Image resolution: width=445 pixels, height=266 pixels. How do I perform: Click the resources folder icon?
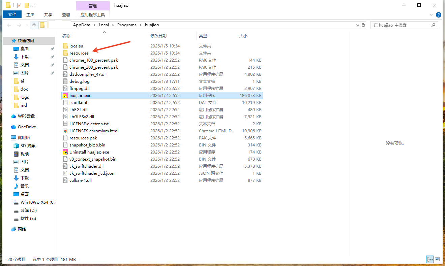pyautogui.click(x=66, y=53)
